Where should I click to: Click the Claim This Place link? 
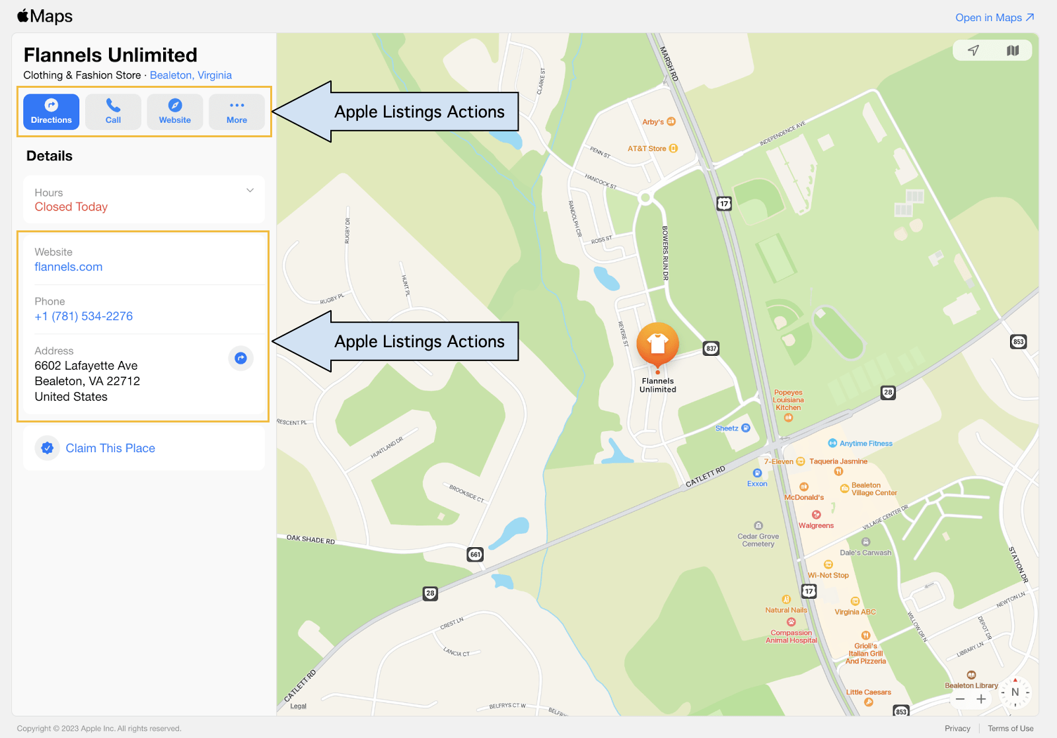110,448
